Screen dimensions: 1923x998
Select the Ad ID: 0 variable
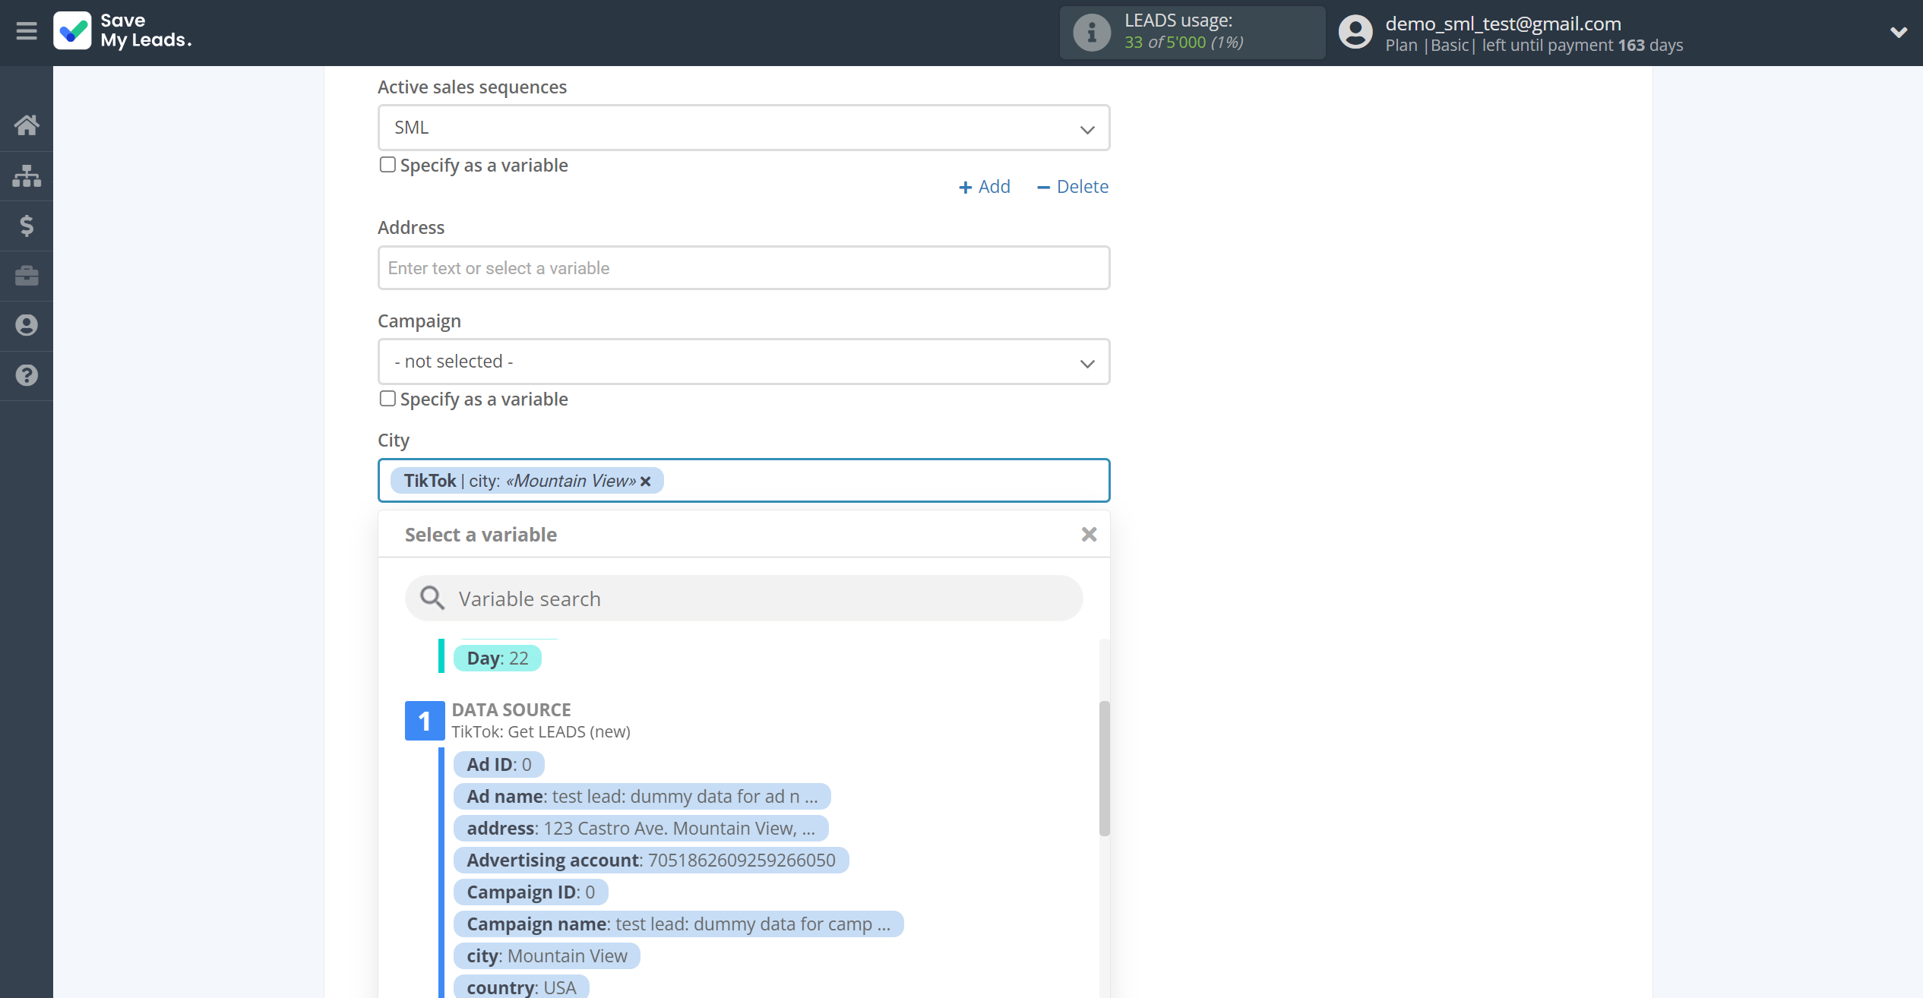pyautogui.click(x=499, y=765)
